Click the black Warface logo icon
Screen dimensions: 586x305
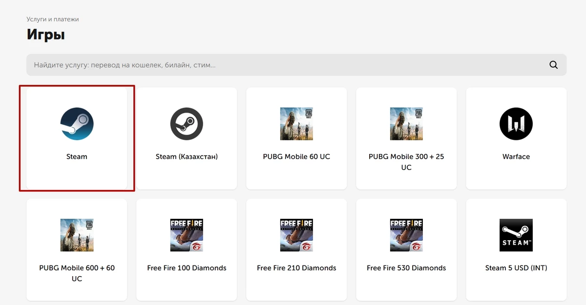(516, 124)
